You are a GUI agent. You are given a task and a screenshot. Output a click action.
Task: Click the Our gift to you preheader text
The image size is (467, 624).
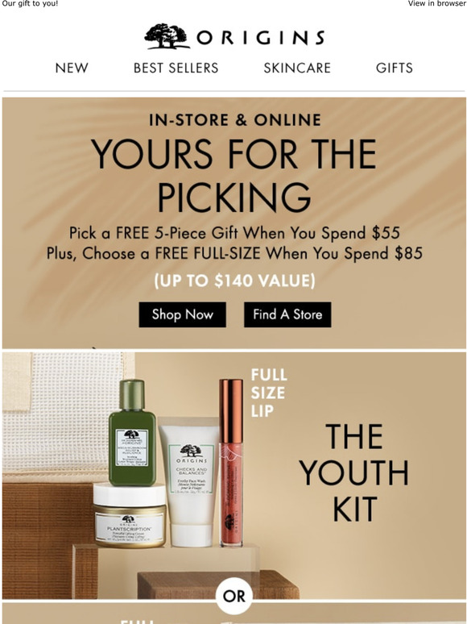(31, 3)
